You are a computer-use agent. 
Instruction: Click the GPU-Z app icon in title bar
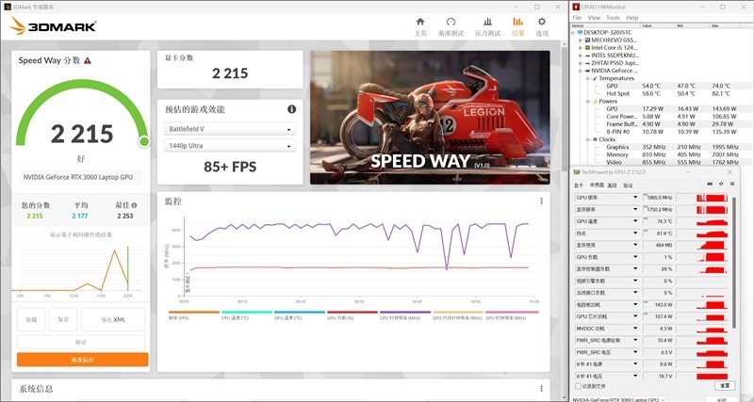tap(577, 172)
